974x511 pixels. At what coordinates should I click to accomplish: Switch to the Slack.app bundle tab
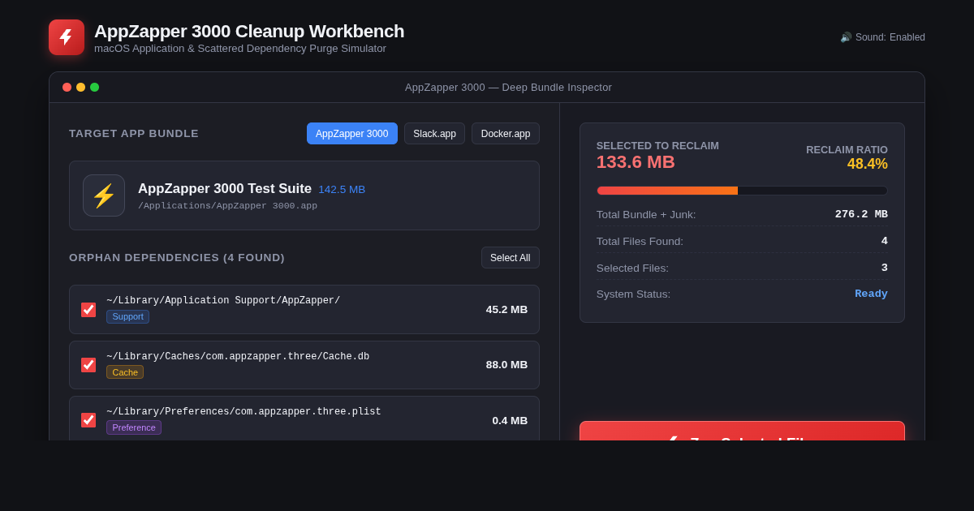point(434,134)
